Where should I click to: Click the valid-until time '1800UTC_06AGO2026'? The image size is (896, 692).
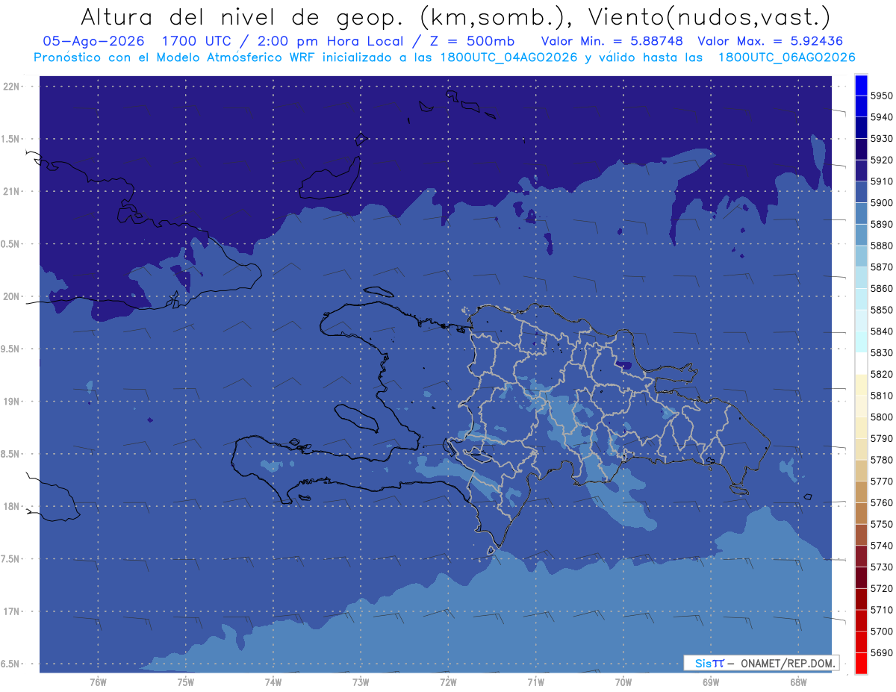click(x=786, y=57)
